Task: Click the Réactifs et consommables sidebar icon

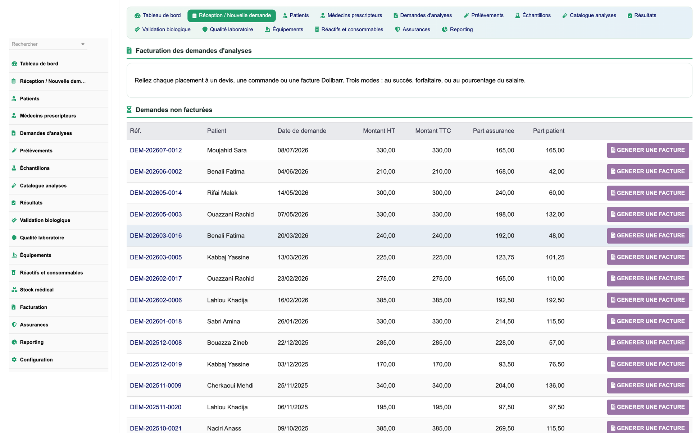Action: click(14, 272)
